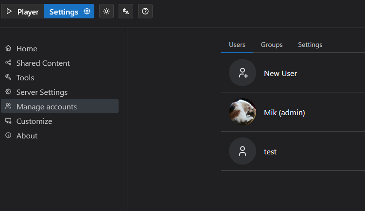The image size is (365, 211).
Task: Switch to the Users tab
Action: pos(237,45)
